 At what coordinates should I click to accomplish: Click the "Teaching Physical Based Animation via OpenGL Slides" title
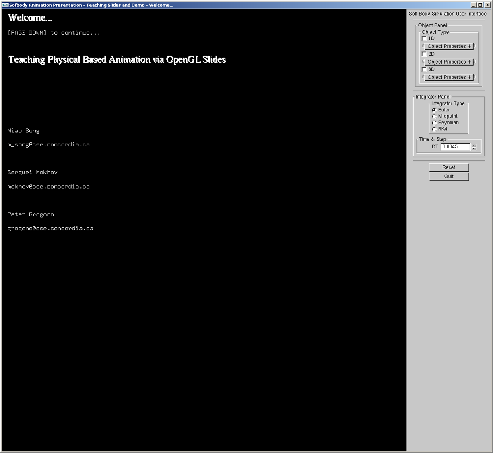pyautogui.click(x=117, y=60)
